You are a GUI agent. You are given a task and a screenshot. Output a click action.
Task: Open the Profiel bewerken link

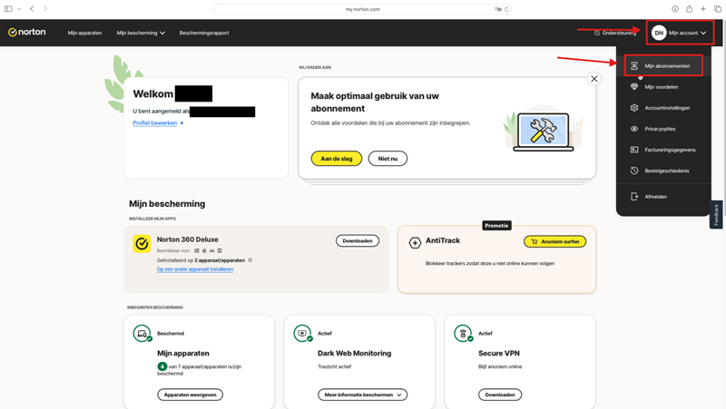coord(154,123)
